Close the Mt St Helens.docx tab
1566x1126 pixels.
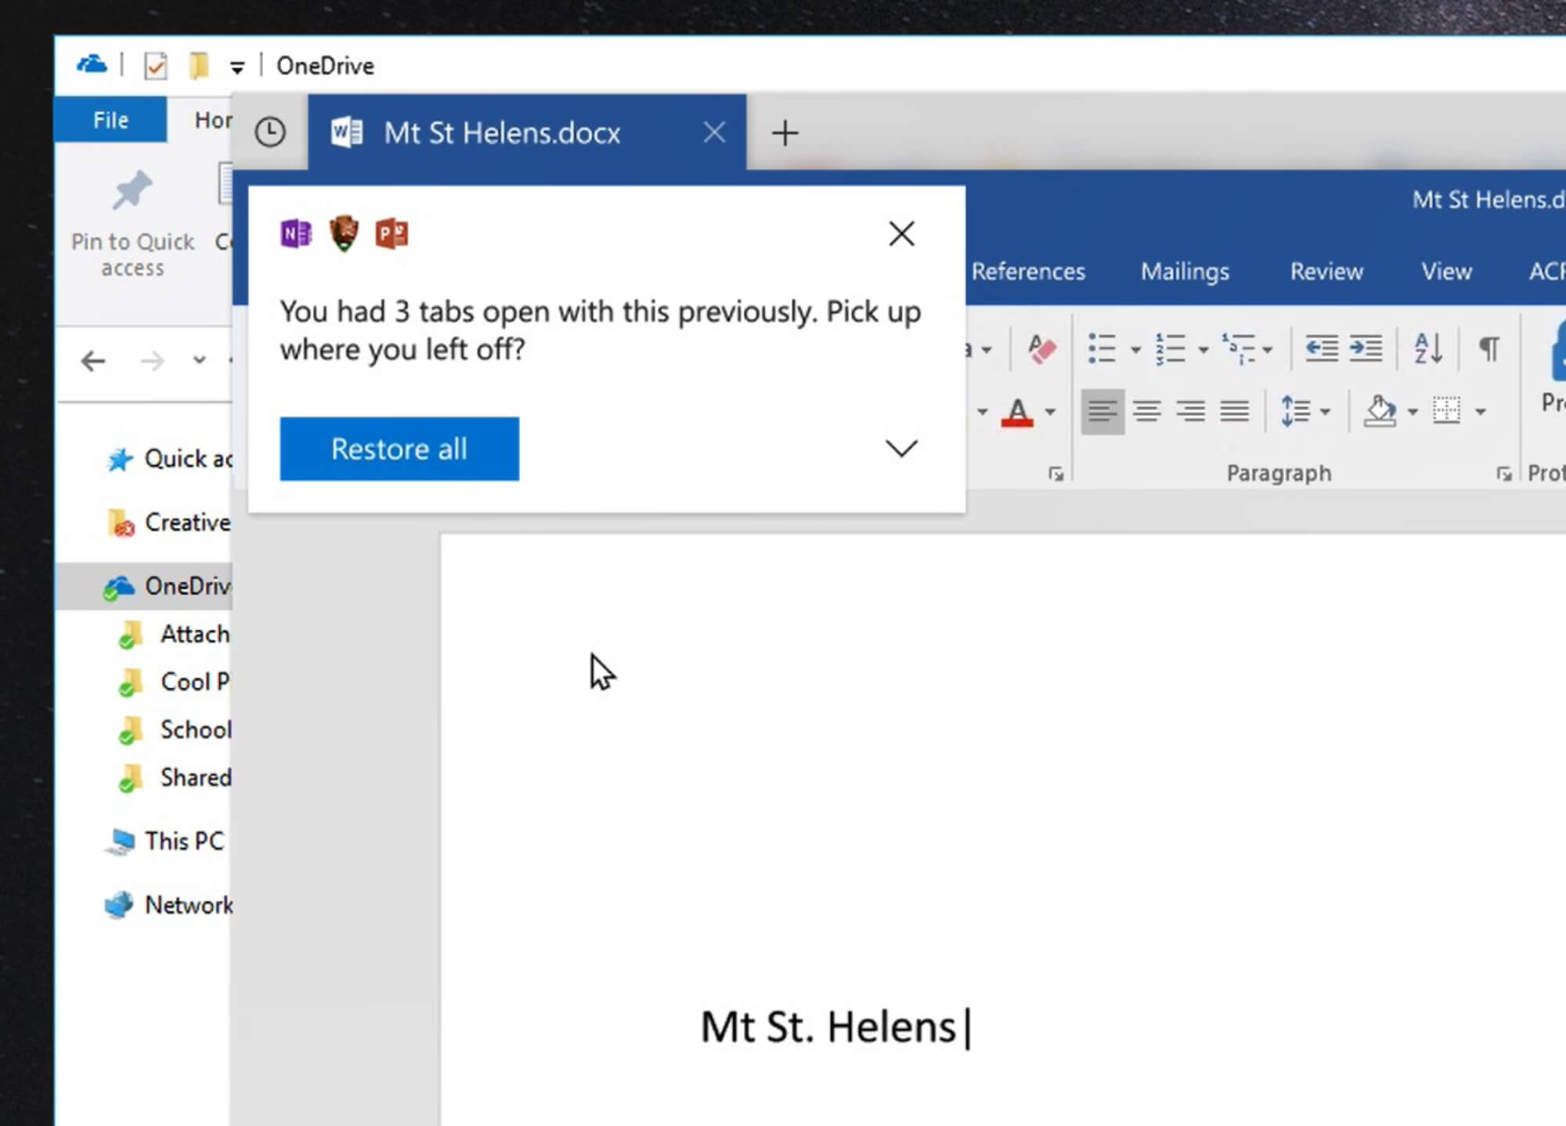[x=714, y=132]
